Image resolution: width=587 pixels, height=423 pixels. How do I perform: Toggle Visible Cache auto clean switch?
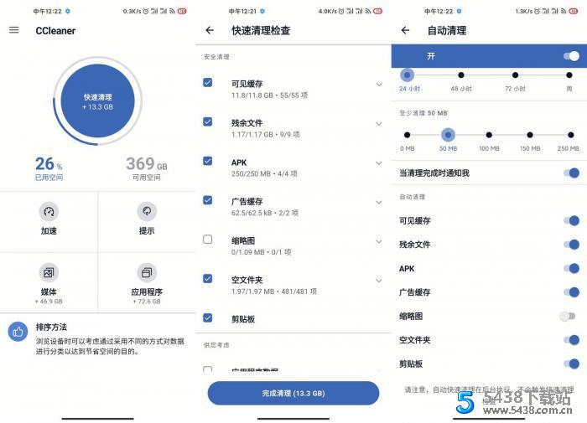pyautogui.click(x=572, y=220)
